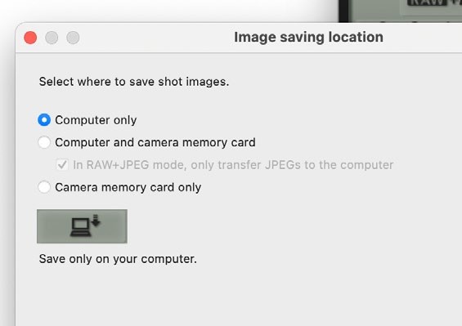
Task: Click the empty title bar area beside the title
Action: (x=156, y=38)
